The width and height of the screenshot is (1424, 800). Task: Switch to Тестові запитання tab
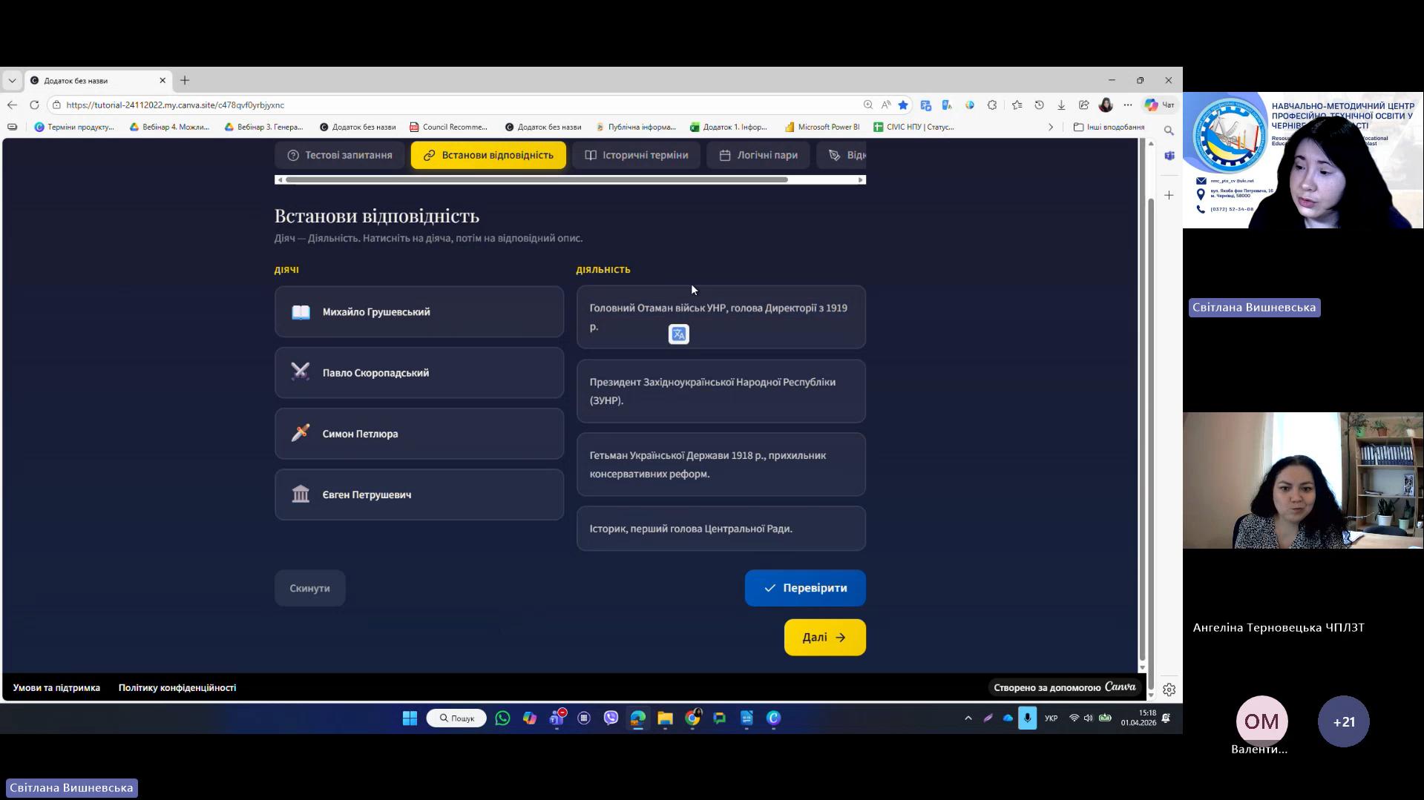click(340, 155)
